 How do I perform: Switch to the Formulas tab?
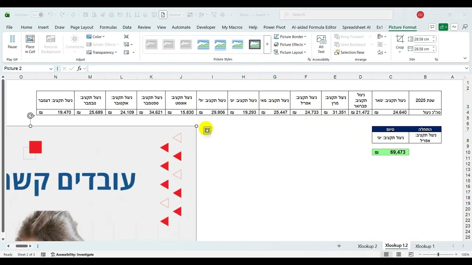coord(108,27)
